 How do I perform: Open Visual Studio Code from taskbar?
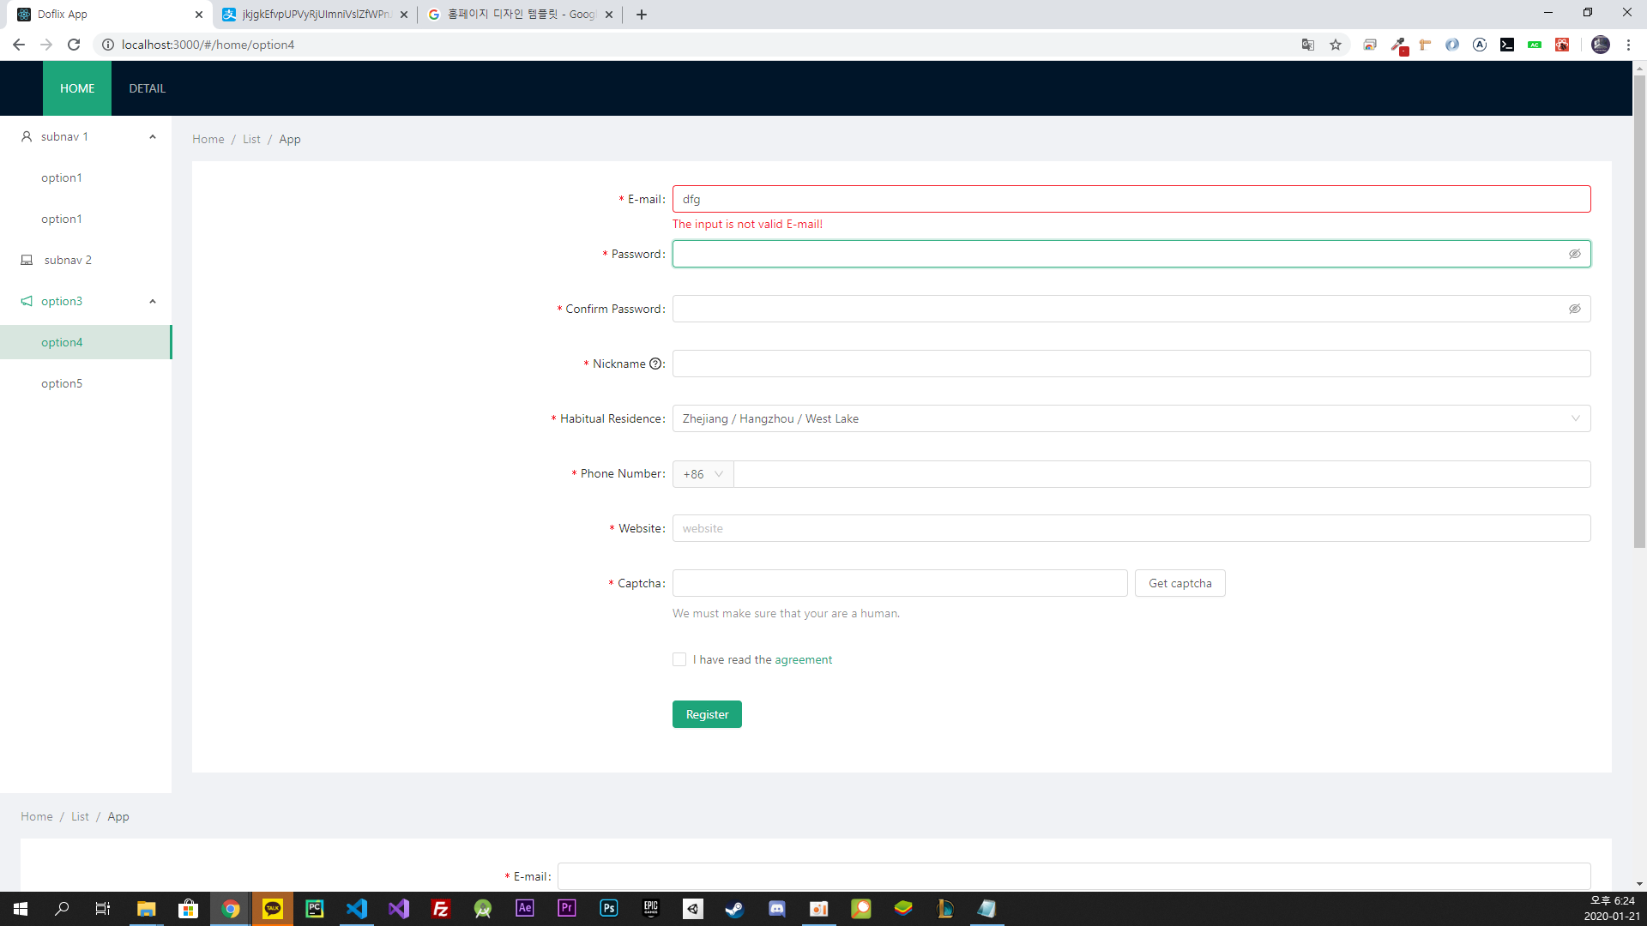357,908
